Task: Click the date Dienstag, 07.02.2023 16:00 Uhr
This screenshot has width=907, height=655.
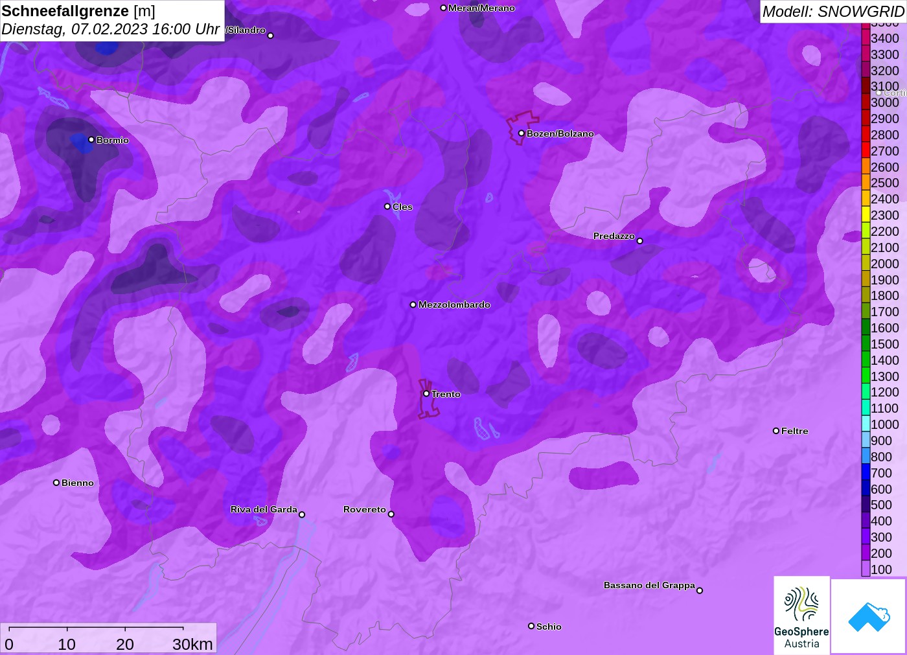Action: [111, 29]
